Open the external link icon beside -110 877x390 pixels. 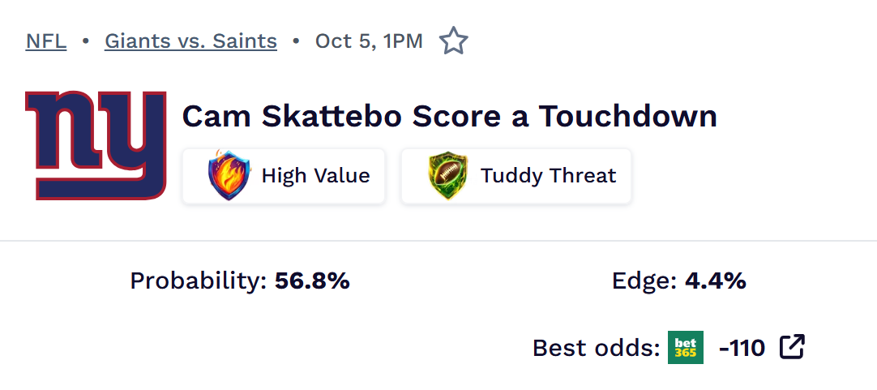792,347
